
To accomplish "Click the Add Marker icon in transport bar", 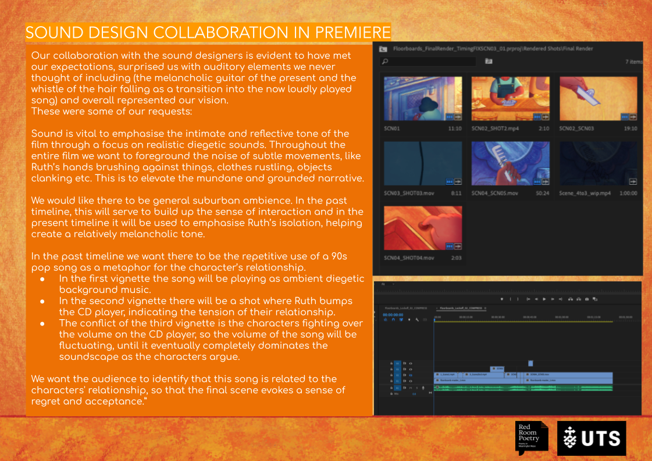I will 502,299.
